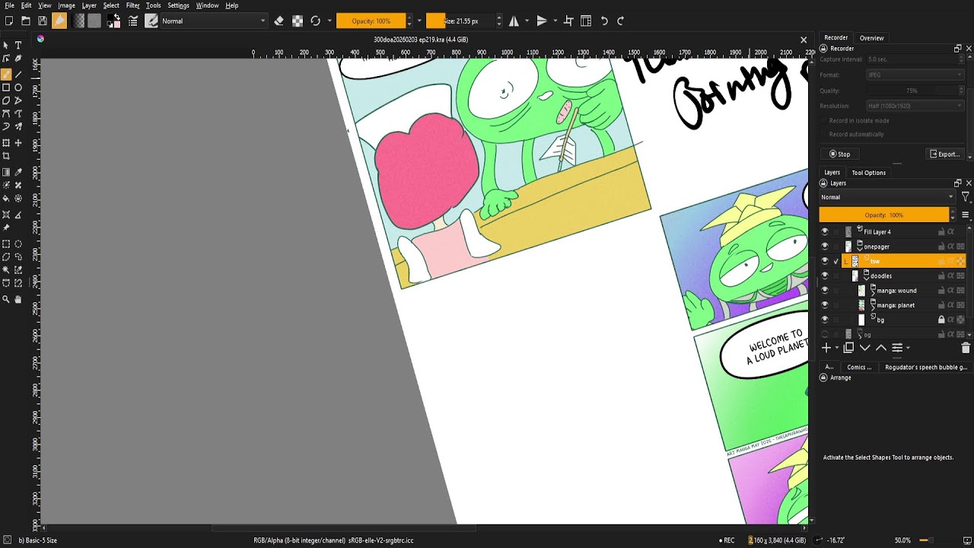The image size is (974, 548).
Task: Click the undo arrow in toolbar
Action: click(x=604, y=21)
